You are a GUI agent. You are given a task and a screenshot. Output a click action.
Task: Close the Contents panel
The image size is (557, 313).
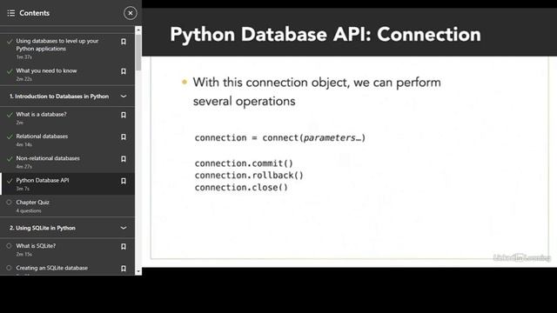pyautogui.click(x=131, y=13)
